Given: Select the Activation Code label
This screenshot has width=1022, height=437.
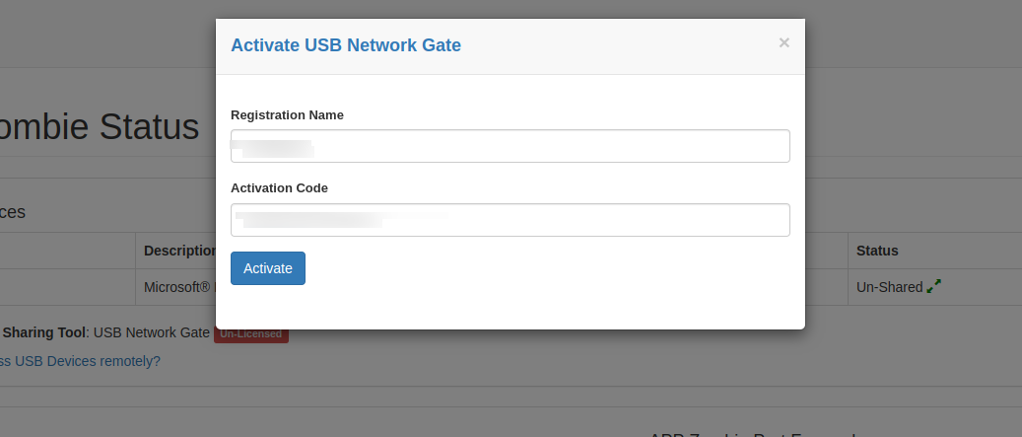Looking at the screenshot, I should click(x=279, y=187).
